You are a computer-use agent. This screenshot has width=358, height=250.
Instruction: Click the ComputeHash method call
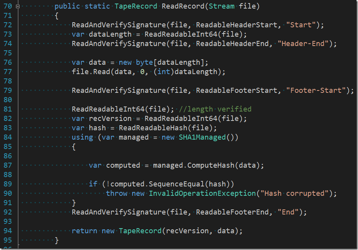tap(211, 165)
